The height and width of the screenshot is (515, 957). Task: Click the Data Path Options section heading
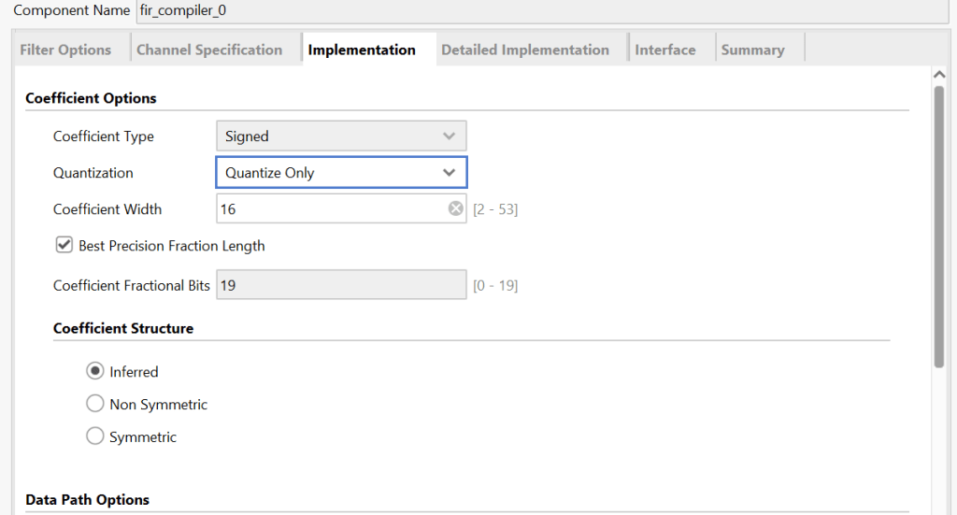(x=88, y=500)
